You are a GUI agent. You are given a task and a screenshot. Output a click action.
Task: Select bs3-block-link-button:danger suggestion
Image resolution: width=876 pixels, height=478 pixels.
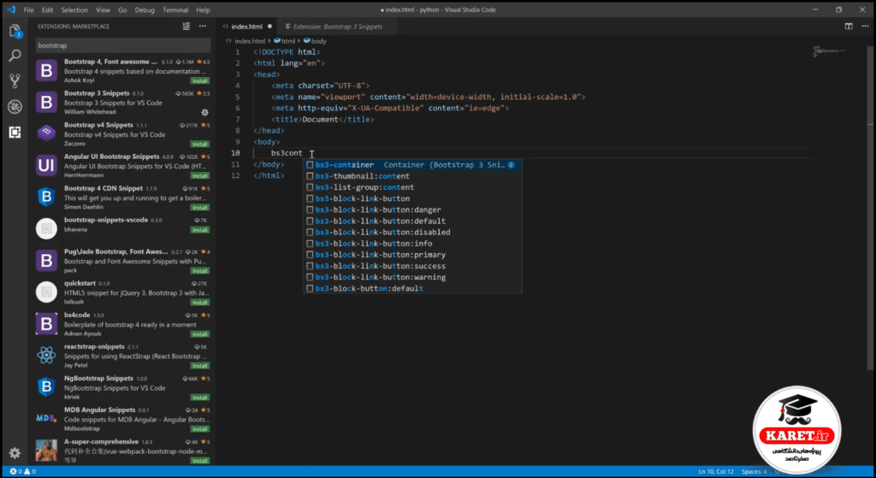(412, 210)
